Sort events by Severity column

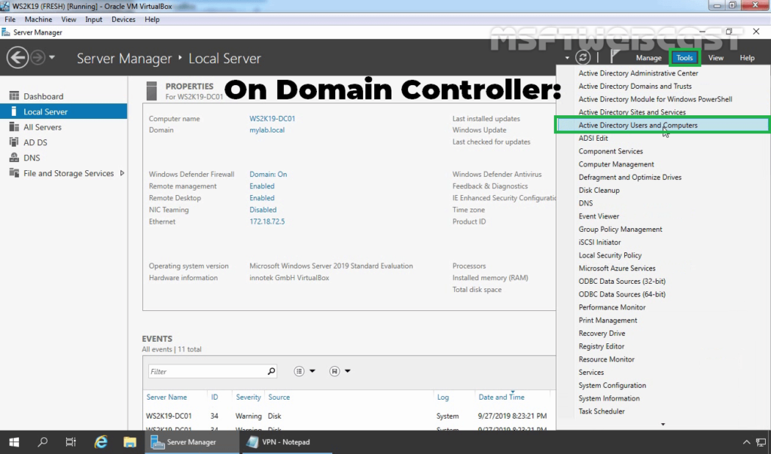(248, 397)
